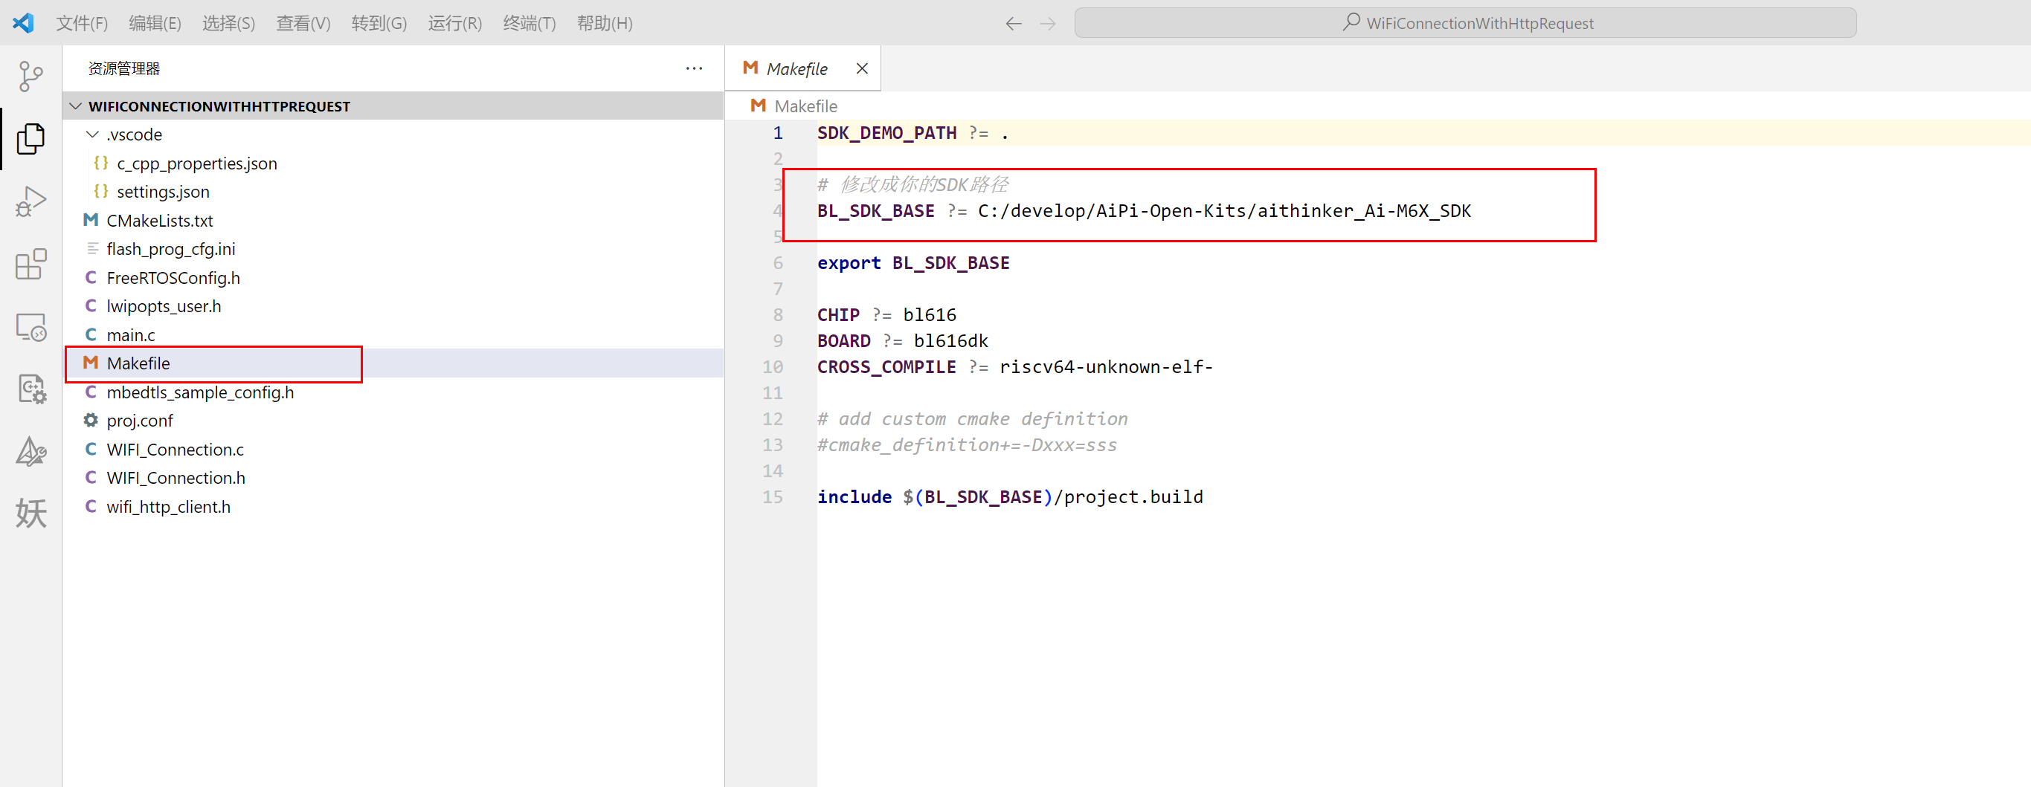This screenshot has width=2031, height=787.
Task: Open the 帮助(H) menu
Action: coord(605,24)
